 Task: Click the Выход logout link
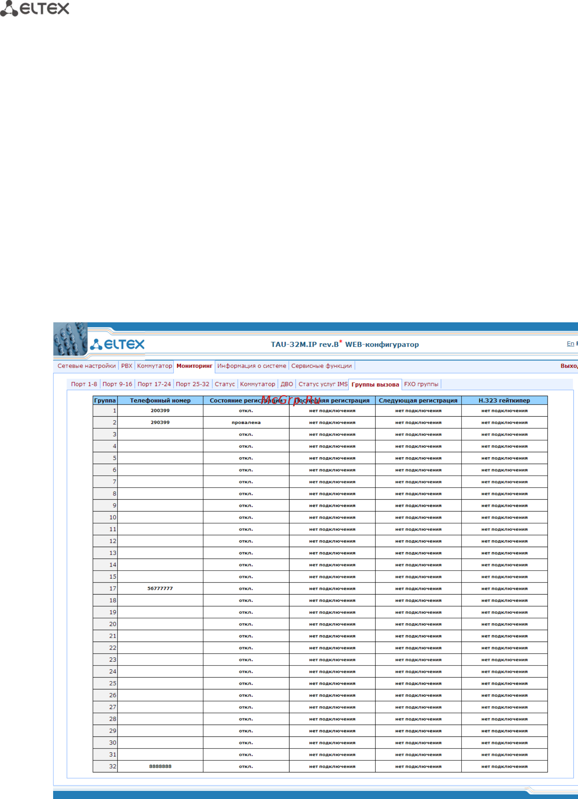coord(569,366)
